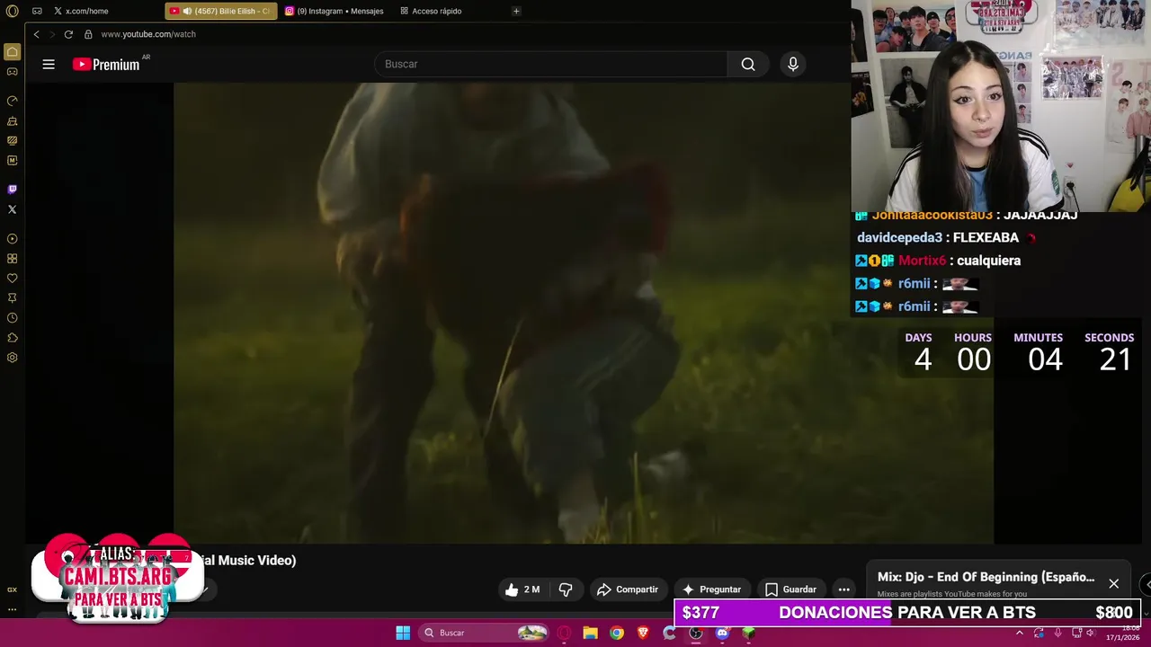Image resolution: width=1151 pixels, height=647 pixels.
Task: Open the sidebar M messenger icon
Action: (13, 160)
